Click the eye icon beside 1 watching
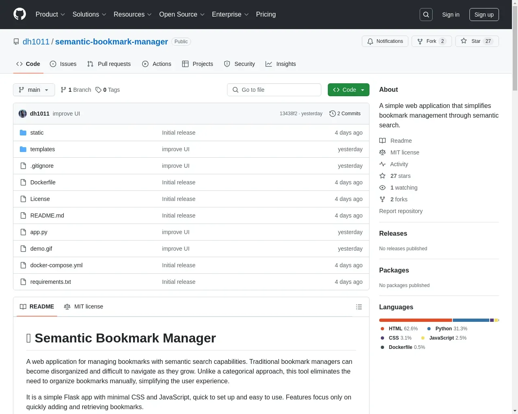This screenshot has width=518, height=414. 382,188
